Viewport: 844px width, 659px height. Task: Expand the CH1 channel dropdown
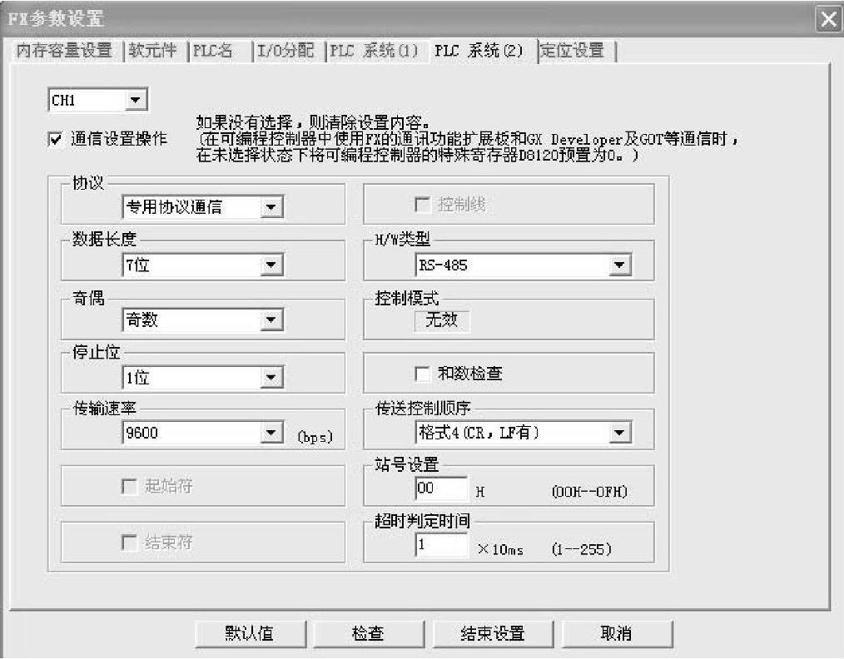(x=136, y=100)
